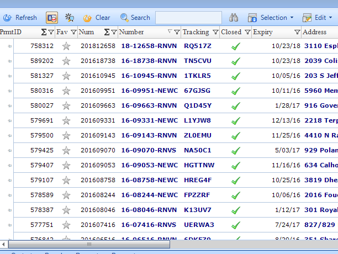Expand row 758312
The height and width of the screenshot is (254, 338).
10,46
